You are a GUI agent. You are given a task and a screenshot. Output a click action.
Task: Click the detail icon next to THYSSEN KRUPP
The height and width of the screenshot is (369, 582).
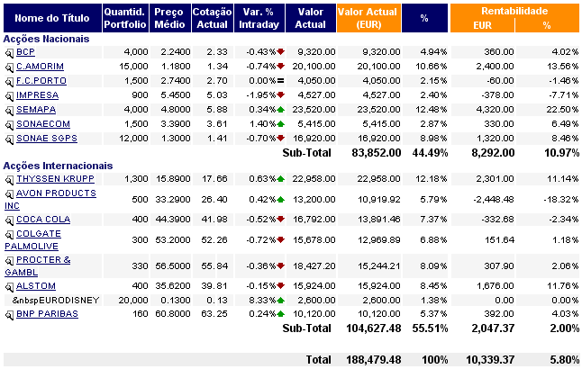10,179
